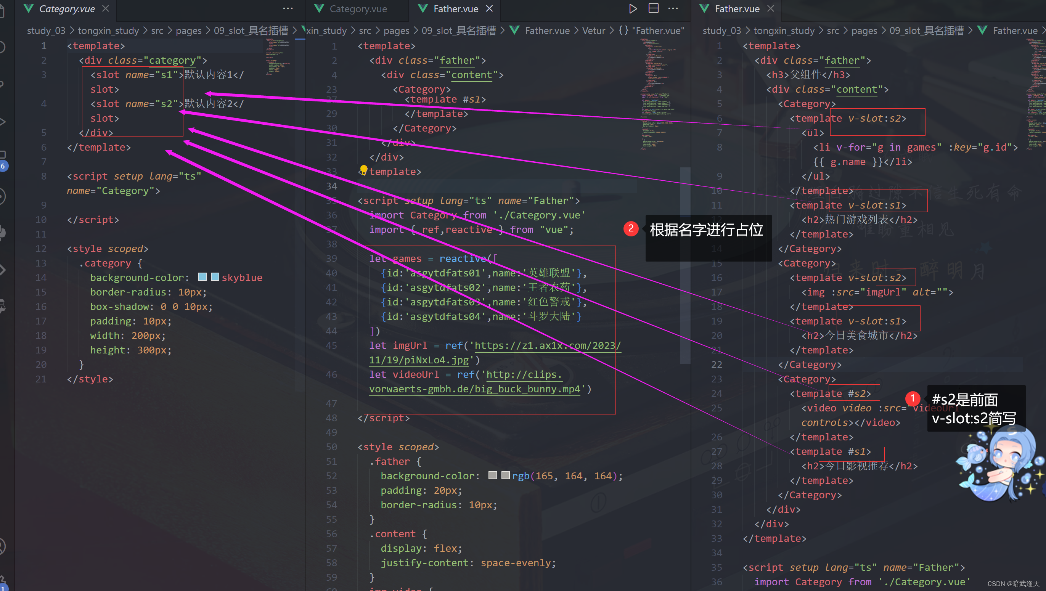Open pages breadcrumb in left editor
This screenshot has width=1046, height=591.
click(188, 31)
